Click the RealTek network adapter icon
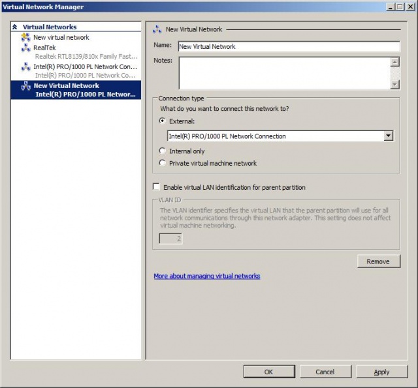This screenshot has height=388, width=418. (x=26, y=48)
